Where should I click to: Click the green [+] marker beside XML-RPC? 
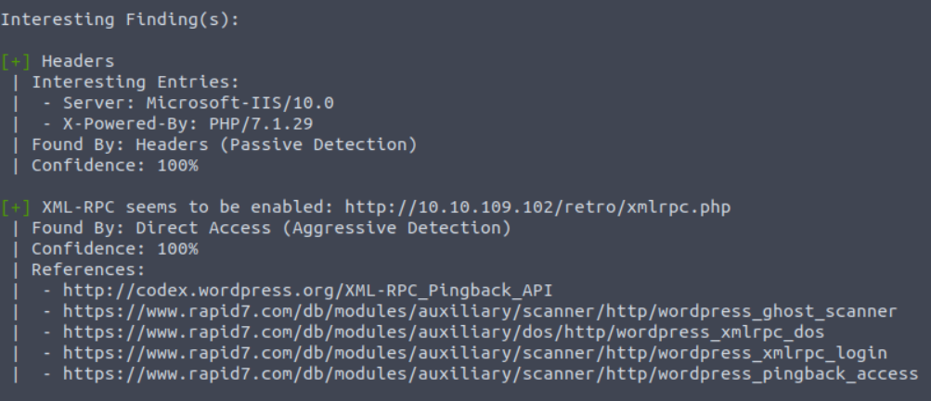point(16,207)
